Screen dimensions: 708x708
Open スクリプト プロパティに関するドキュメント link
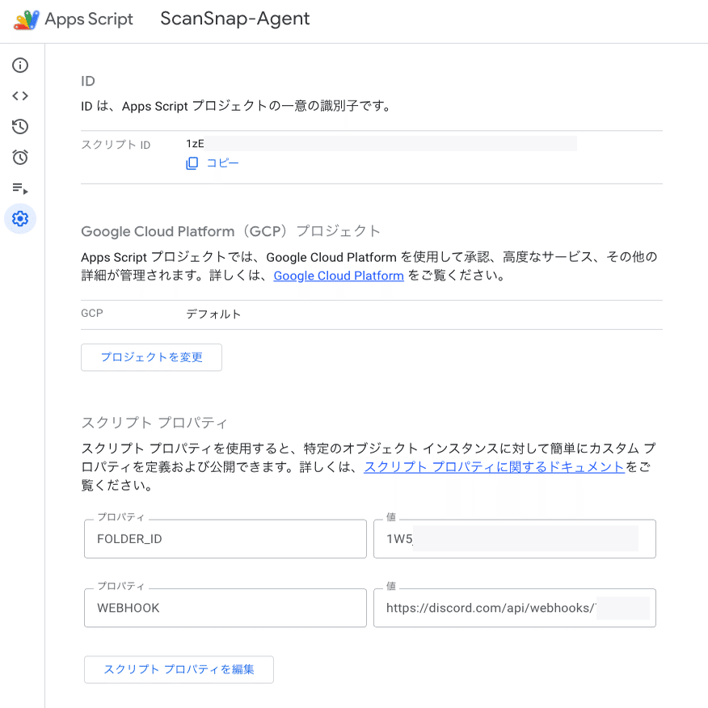point(494,466)
